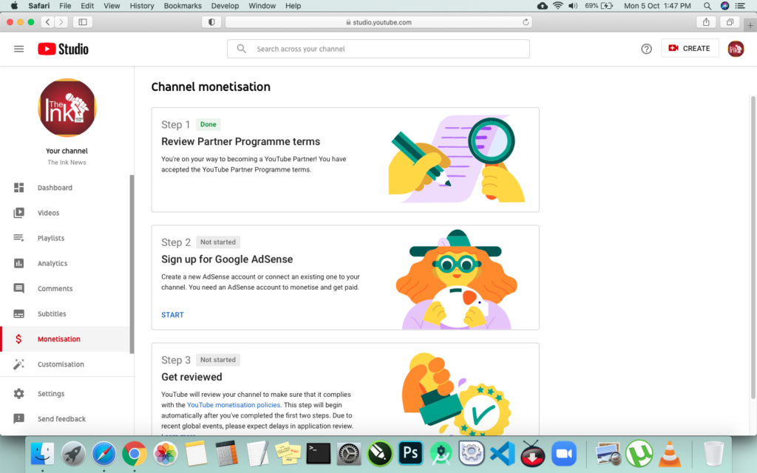
Task: Click the search magnifier icon
Action: (242, 49)
